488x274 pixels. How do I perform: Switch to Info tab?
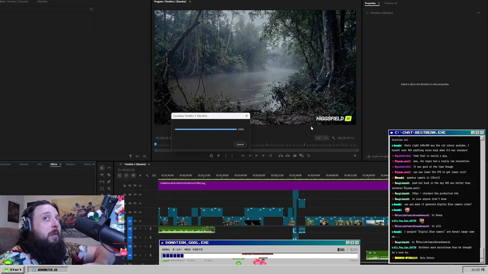pyautogui.click(x=40, y=164)
